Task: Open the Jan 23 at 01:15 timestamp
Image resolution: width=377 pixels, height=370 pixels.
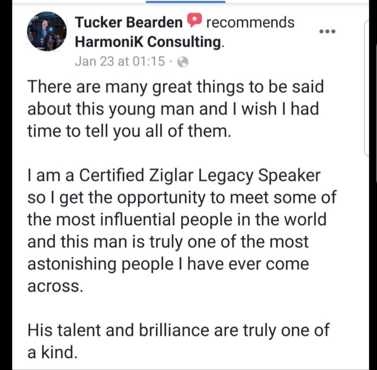Action: pos(120,61)
